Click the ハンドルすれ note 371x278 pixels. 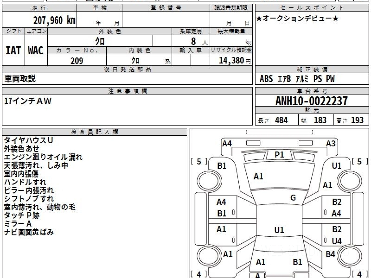[x=25, y=182]
